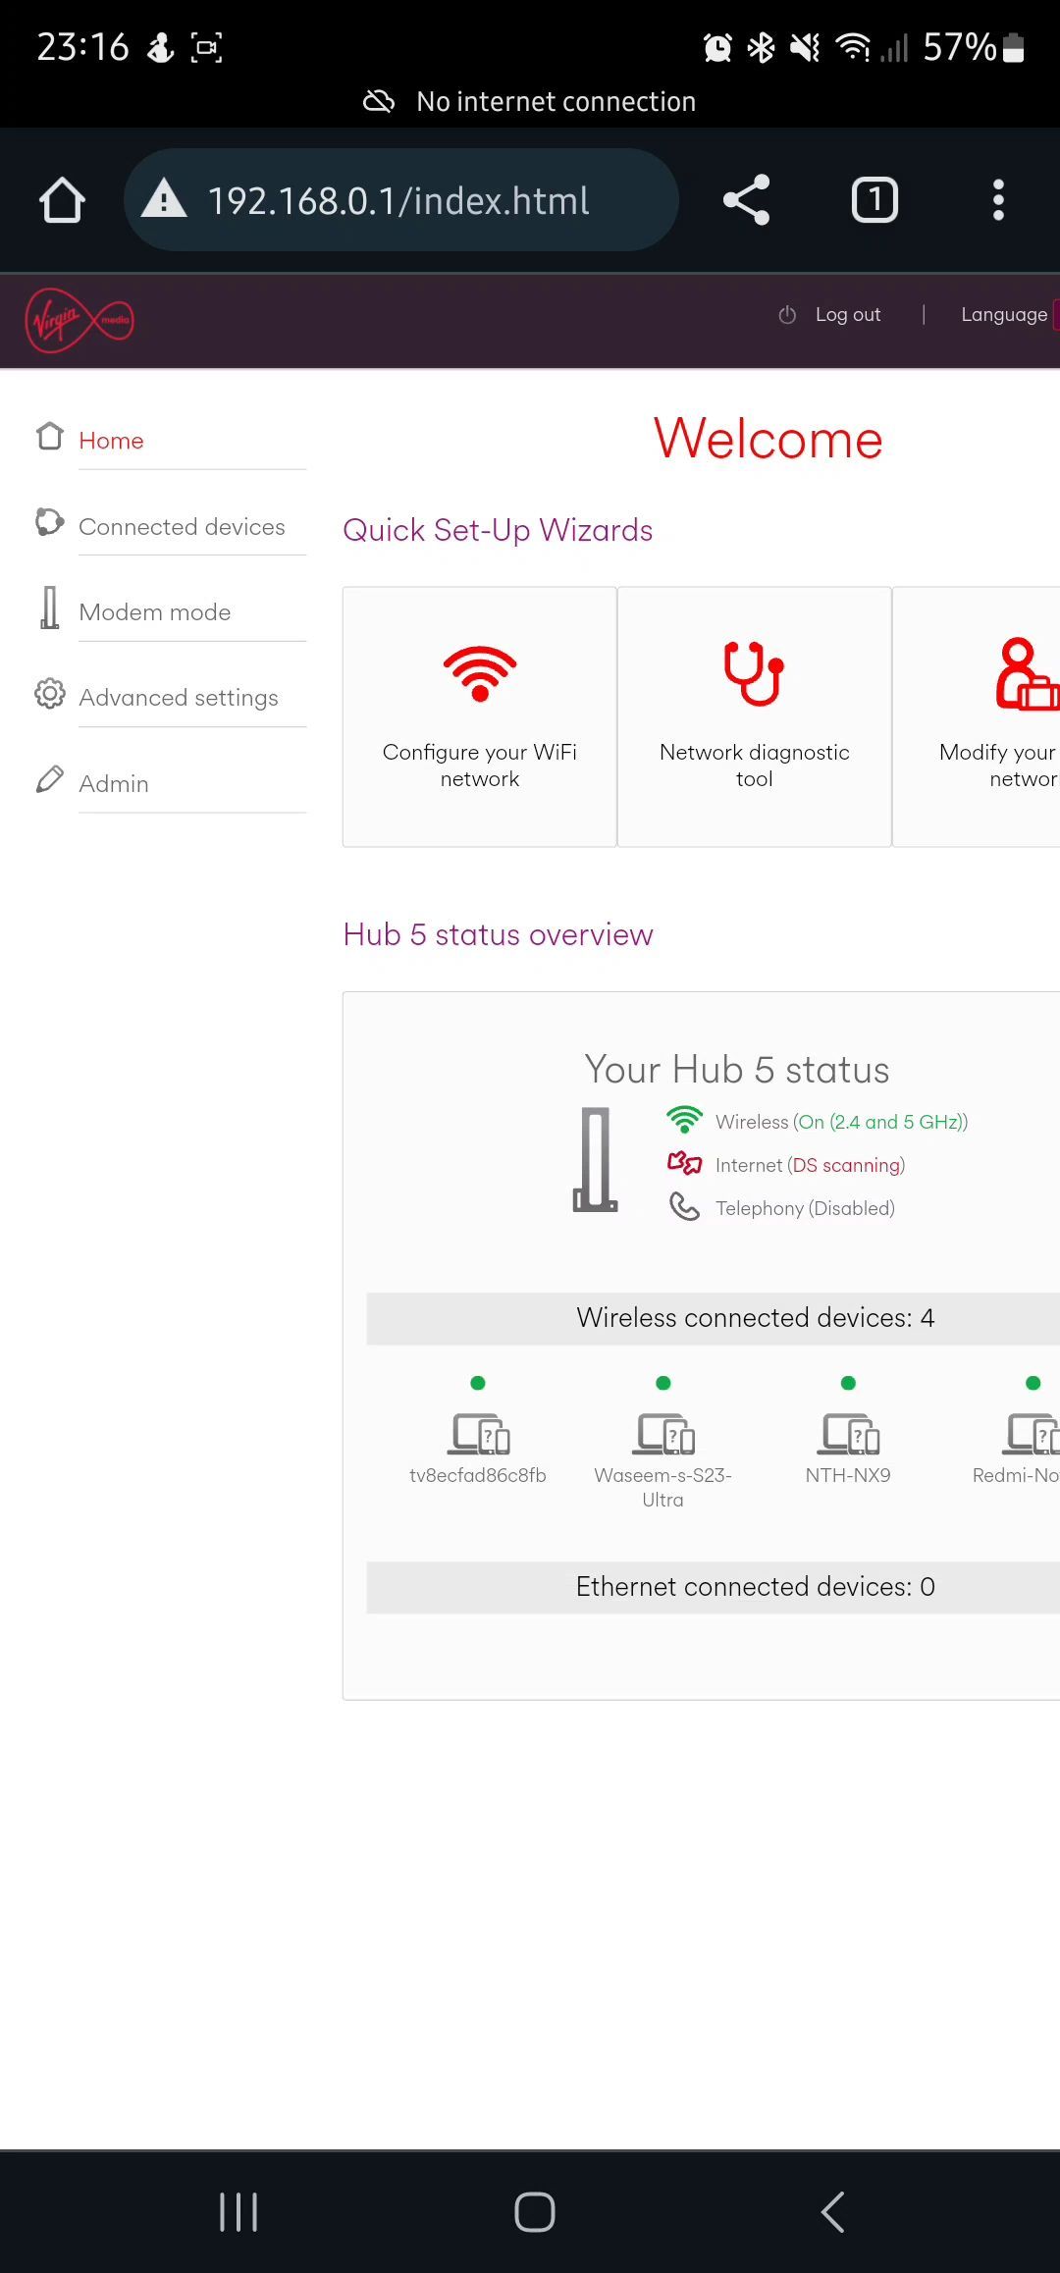This screenshot has width=1060, height=2273.
Task: Tap the Android home navigation button
Action: pos(535,2212)
